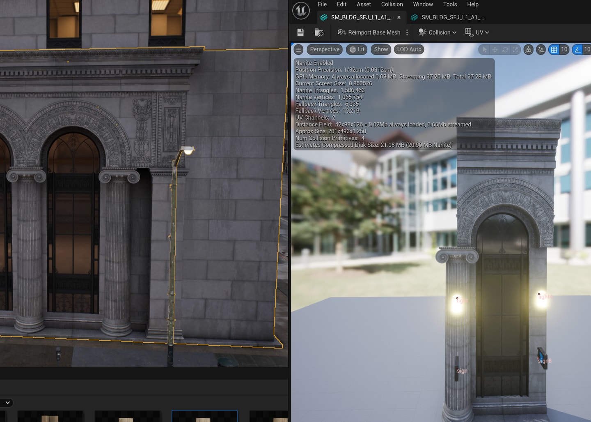The height and width of the screenshot is (422, 591).
Task: Close the first SM_BLDG_SFJ_L1_A1 tab
Action: (399, 17)
